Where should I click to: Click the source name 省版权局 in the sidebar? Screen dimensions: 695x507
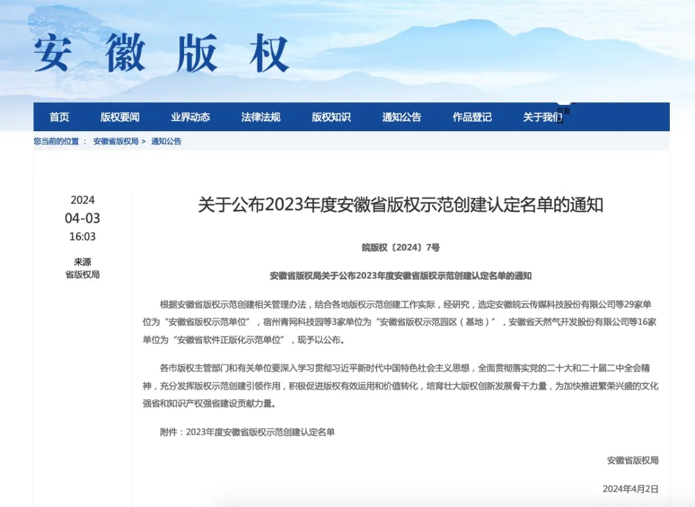[x=82, y=275]
